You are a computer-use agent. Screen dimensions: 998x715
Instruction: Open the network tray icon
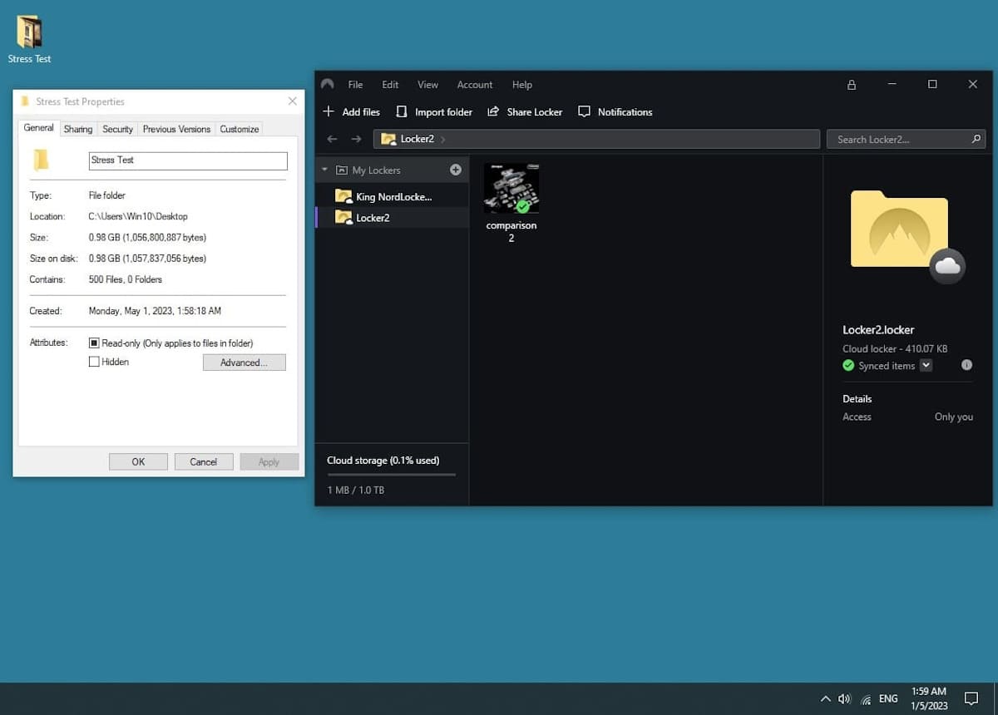coord(867,699)
